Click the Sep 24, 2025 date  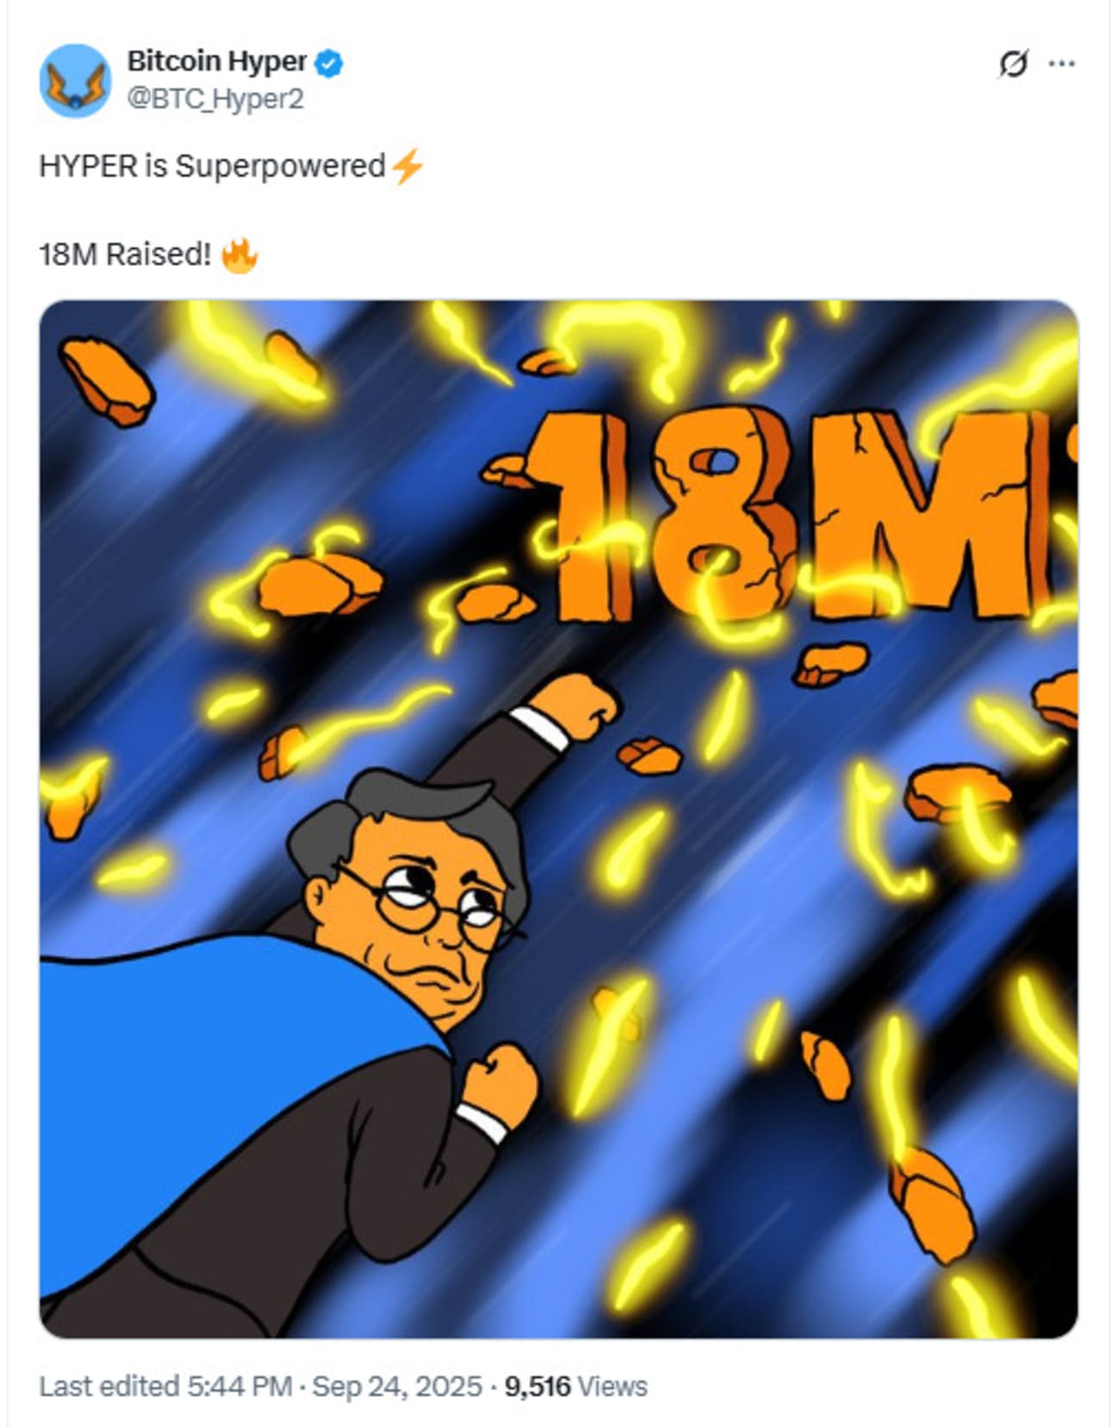[397, 1386]
